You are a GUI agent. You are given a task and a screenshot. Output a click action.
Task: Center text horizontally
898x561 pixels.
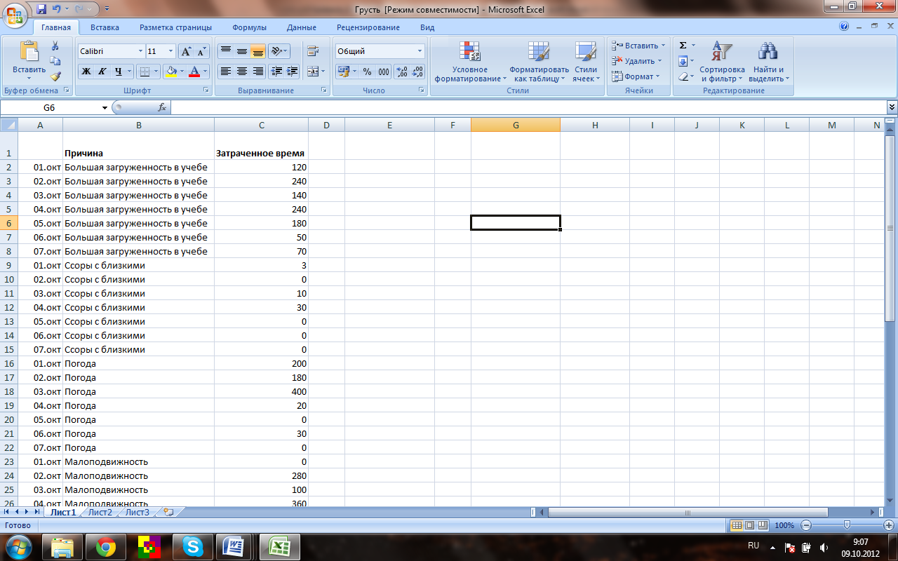pos(241,71)
